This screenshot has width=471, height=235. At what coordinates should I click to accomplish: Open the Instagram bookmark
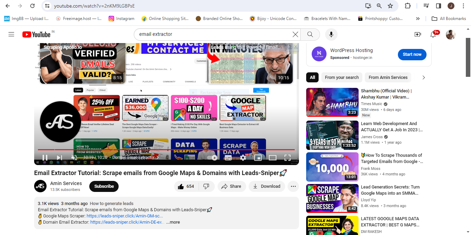pyautogui.click(x=121, y=19)
